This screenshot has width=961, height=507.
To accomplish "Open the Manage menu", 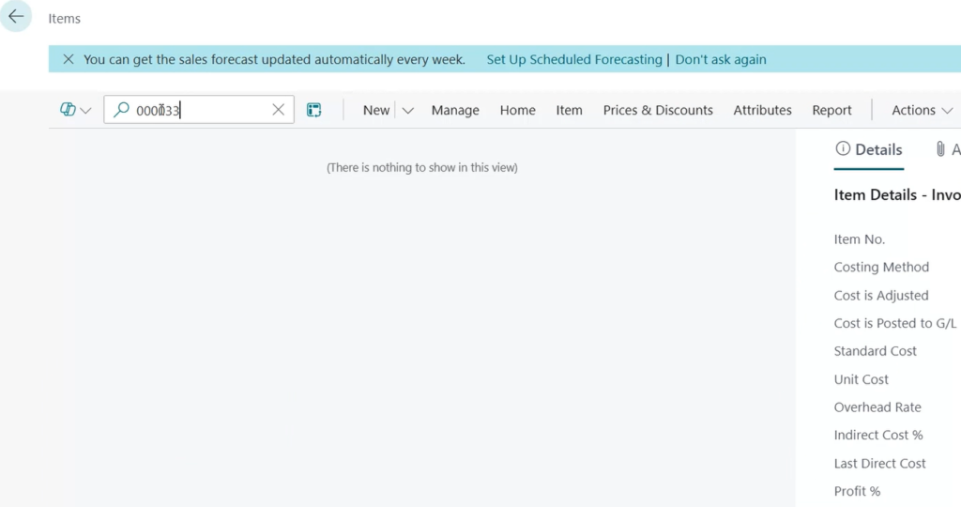I will pos(455,110).
